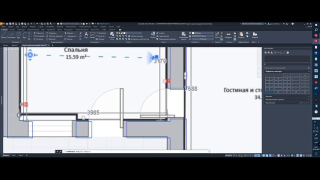Expand the Рисование panel title
This screenshot has width=320, height=180.
16,42
